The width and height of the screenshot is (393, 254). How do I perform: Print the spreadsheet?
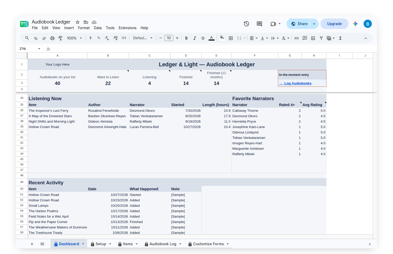[52, 38]
